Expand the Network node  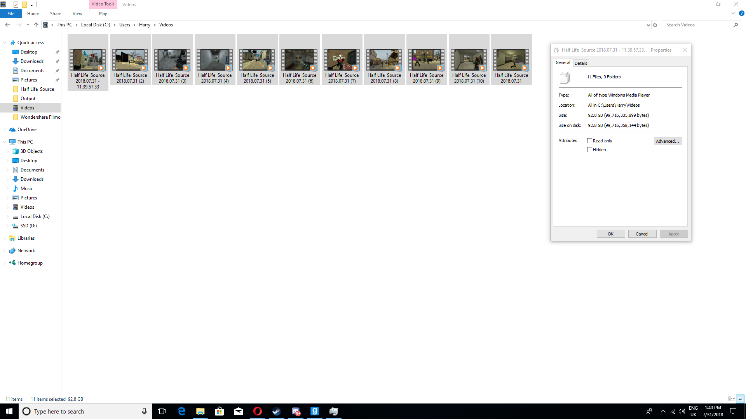pos(5,251)
